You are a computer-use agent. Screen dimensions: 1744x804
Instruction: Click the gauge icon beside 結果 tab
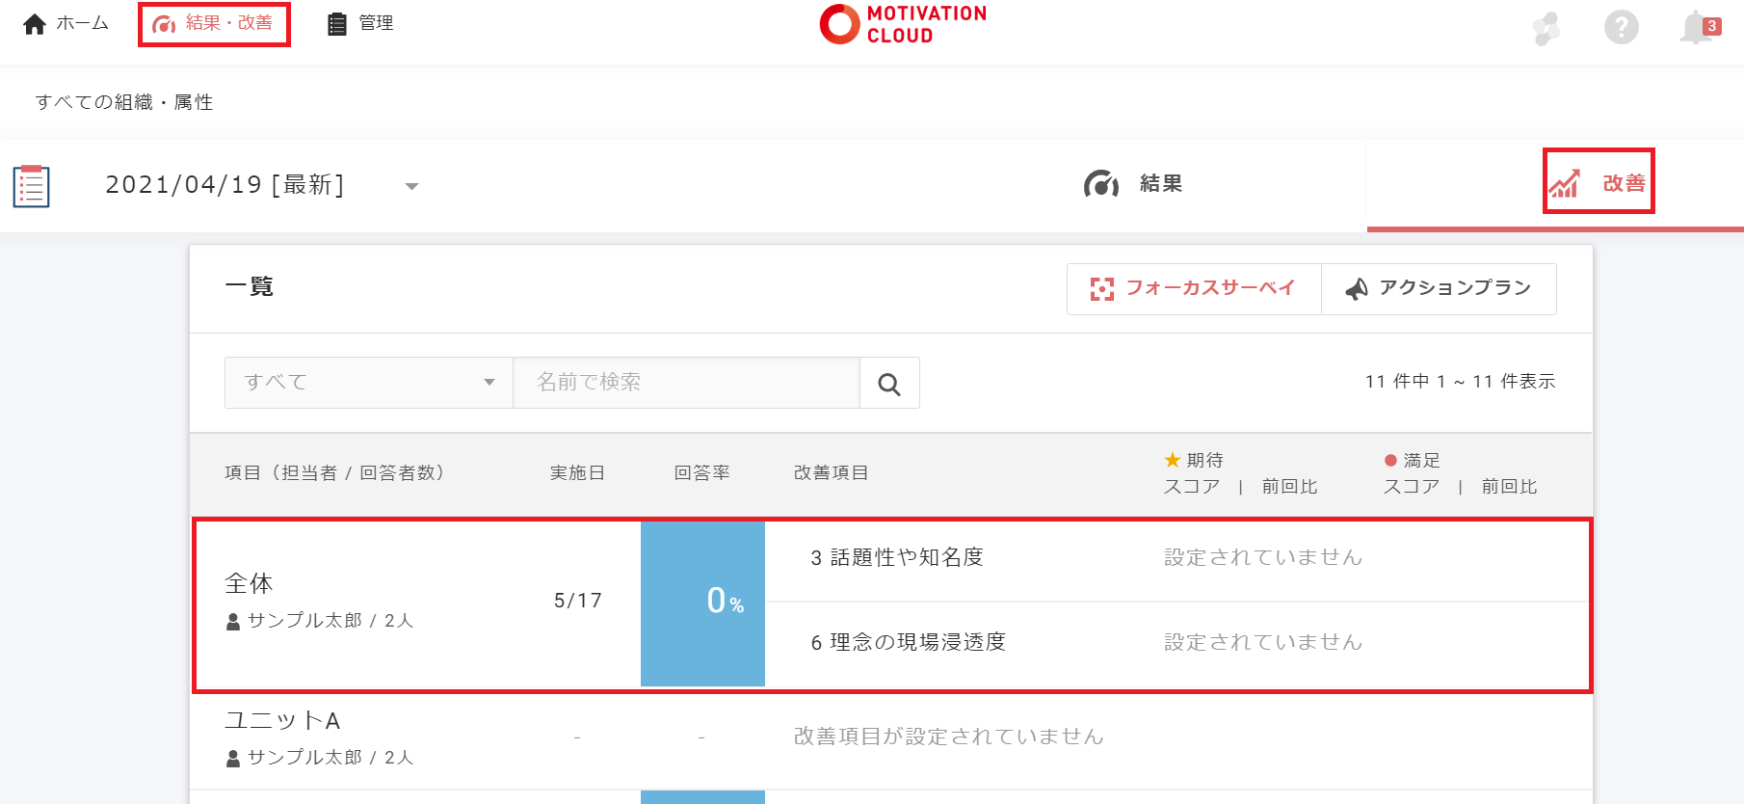pyautogui.click(x=1100, y=184)
